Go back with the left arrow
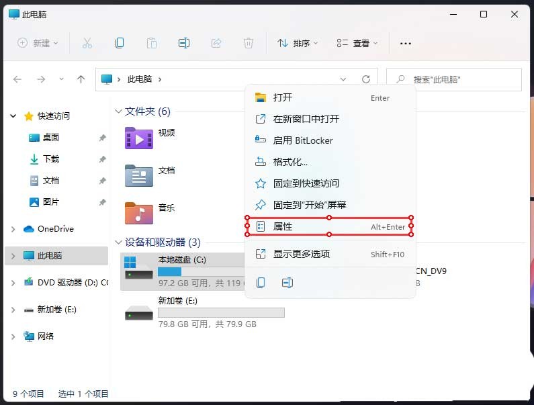 click(x=17, y=79)
